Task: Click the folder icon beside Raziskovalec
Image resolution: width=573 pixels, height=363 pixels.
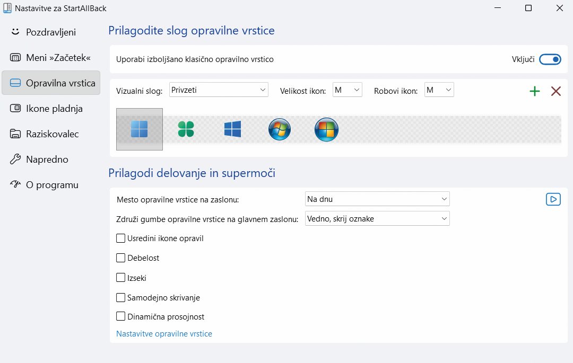Action: point(15,134)
